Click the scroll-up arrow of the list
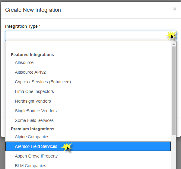Viewport: 181px width, 169px height. pyautogui.click(x=173, y=44)
